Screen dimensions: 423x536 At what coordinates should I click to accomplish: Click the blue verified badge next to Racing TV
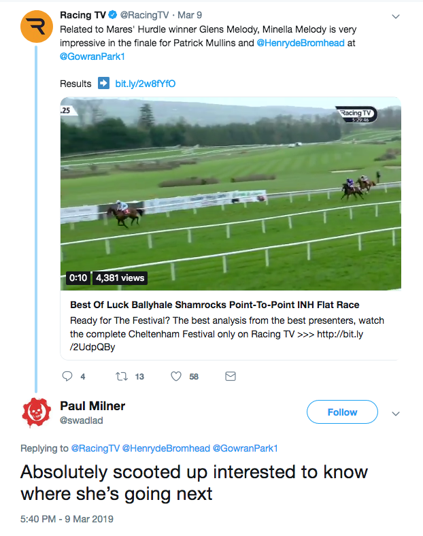pyautogui.click(x=113, y=15)
